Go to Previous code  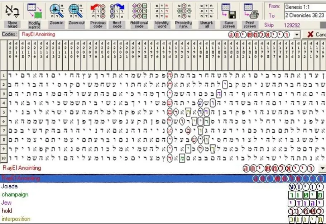coord(98,11)
